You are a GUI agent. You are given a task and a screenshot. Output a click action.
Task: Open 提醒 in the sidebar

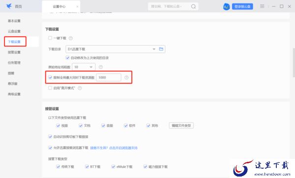pyautogui.click(x=11, y=73)
